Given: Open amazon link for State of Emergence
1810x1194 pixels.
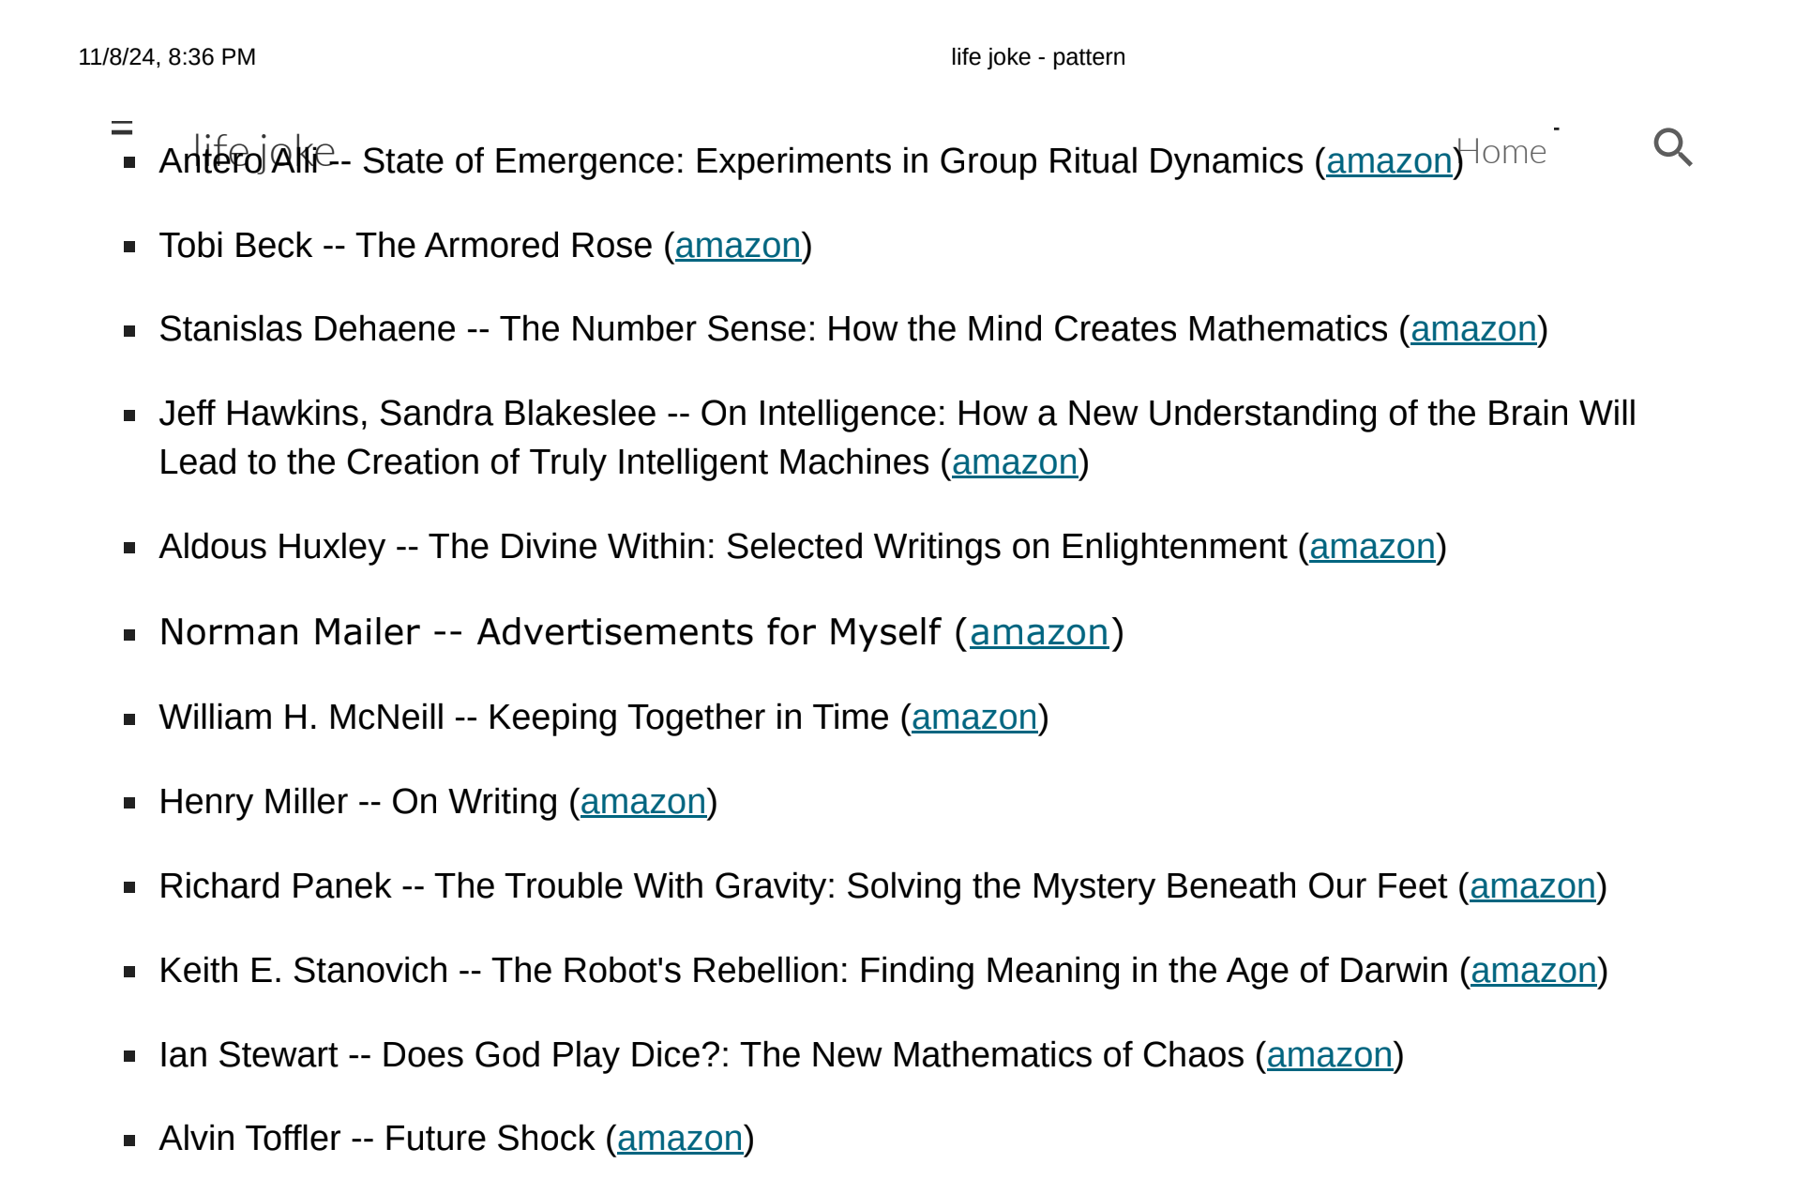Looking at the screenshot, I should (x=1389, y=161).
